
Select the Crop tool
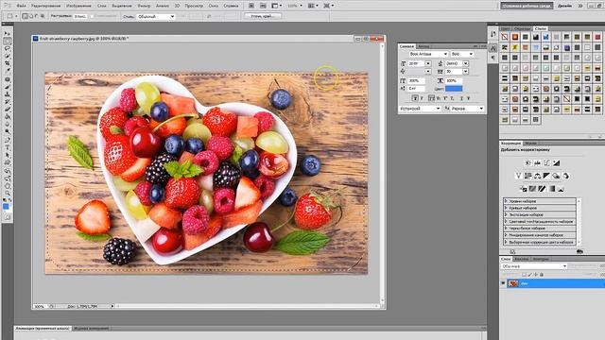click(x=8, y=63)
